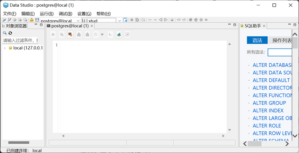Click the execution plan icon in editor toolbar
Image resolution: width=299 pixels, height=153 pixels.
96,34
